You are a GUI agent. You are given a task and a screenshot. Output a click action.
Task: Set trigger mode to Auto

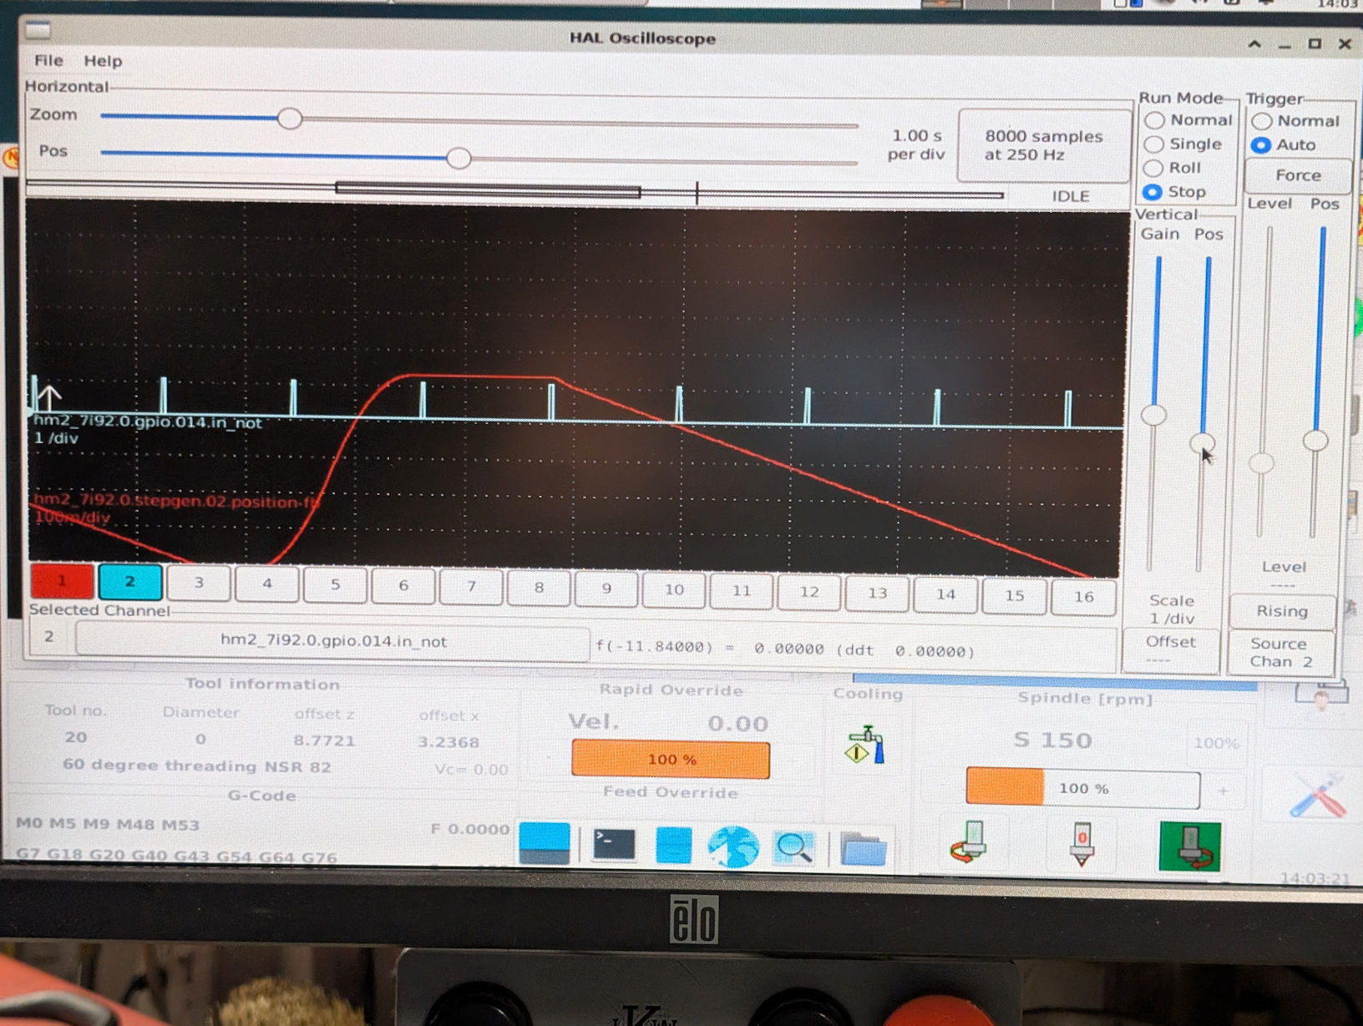pyautogui.click(x=1284, y=145)
